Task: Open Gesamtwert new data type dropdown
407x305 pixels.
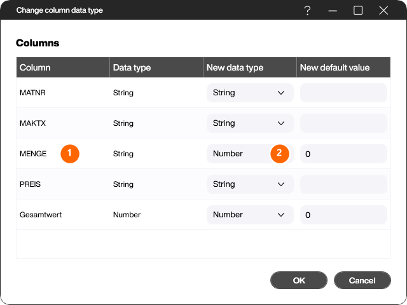Action: (250, 215)
